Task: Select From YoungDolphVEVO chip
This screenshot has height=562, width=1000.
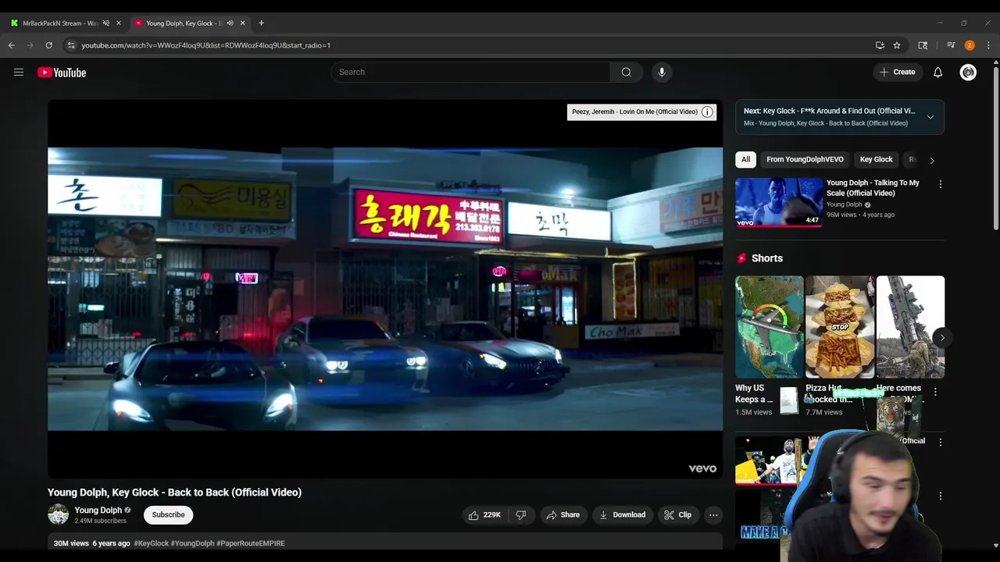Action: point(805,159)
